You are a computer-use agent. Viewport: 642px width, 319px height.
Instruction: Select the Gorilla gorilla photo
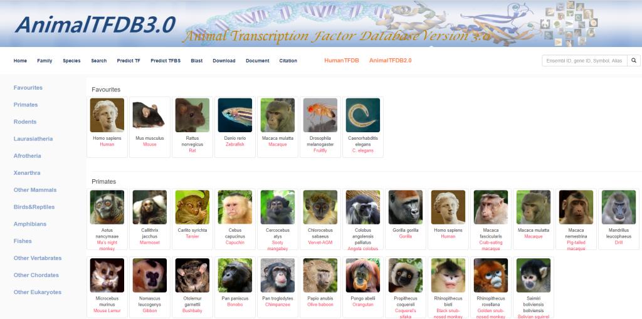pyautogui.click(x=406, y=207)
